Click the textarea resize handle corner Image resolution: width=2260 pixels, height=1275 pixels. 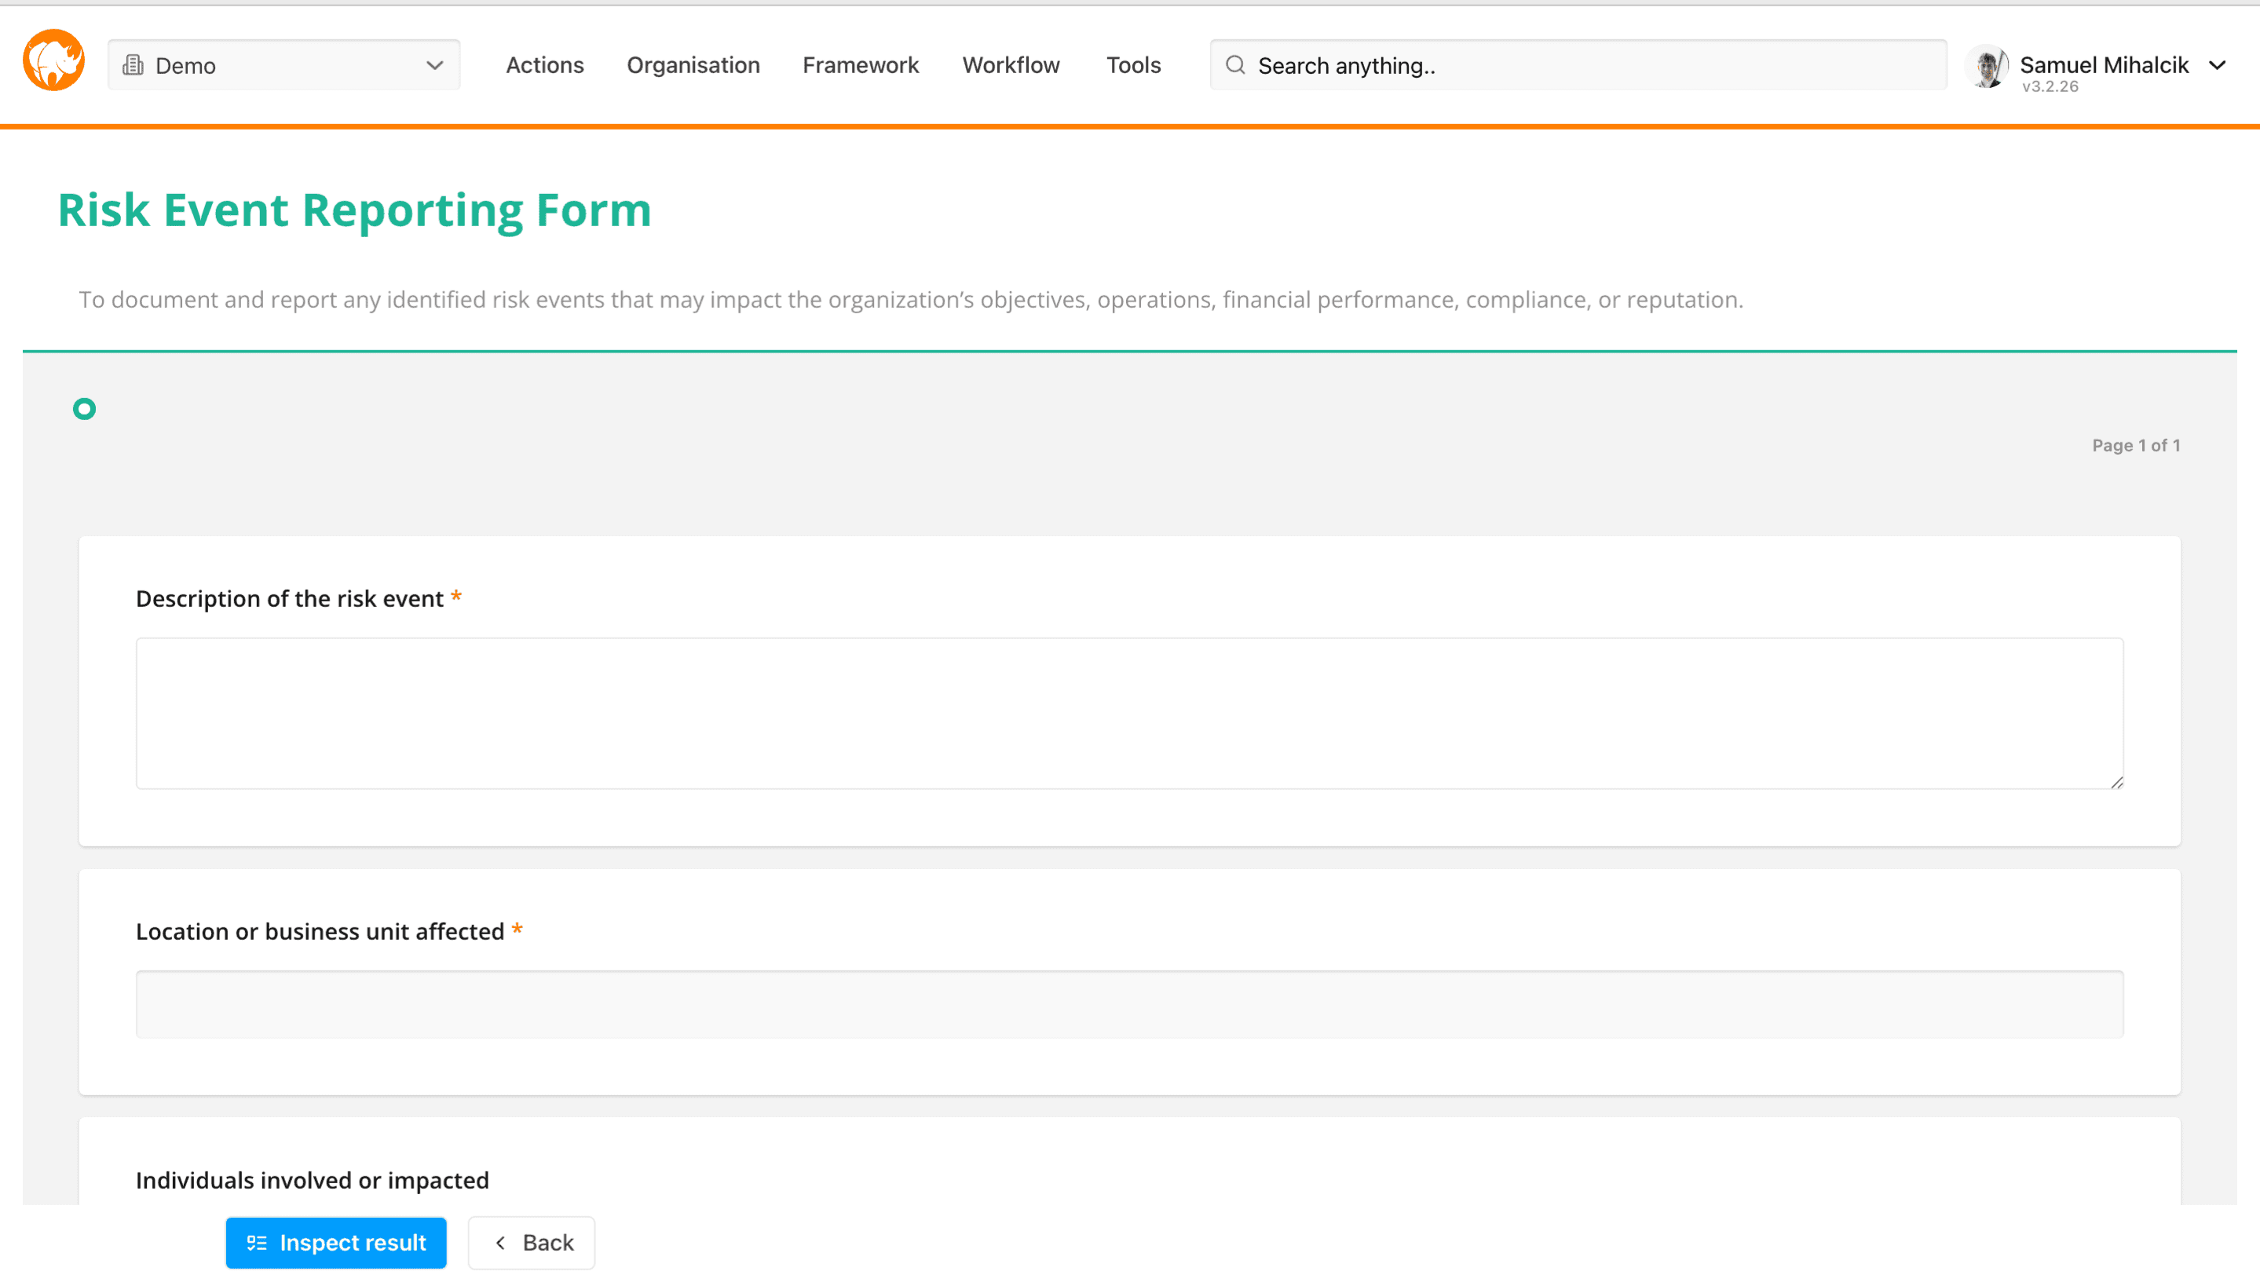click(x=2116, y=782)
